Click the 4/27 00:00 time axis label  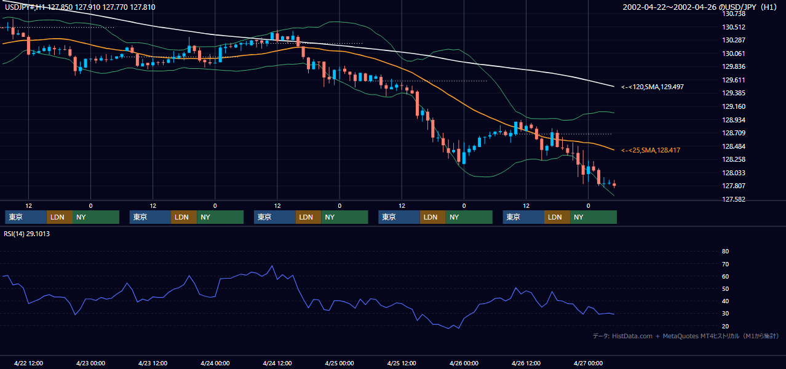coord(588,363)
